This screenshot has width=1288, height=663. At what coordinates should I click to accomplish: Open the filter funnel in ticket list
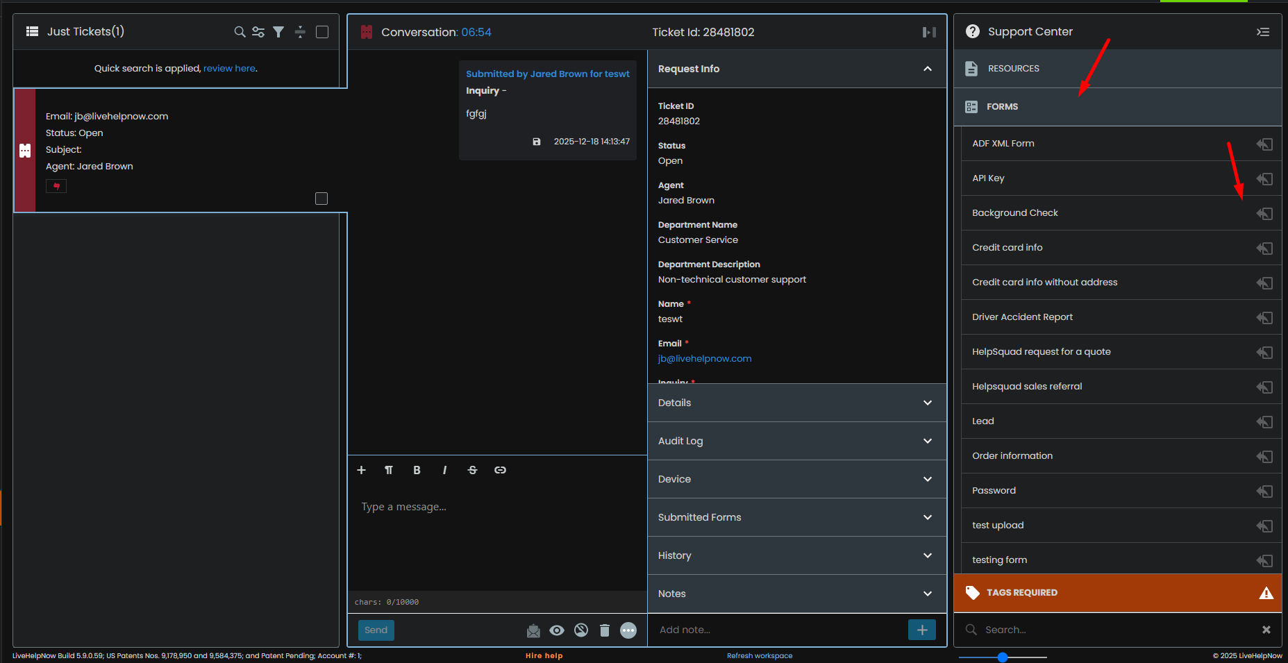coord(278,32)
